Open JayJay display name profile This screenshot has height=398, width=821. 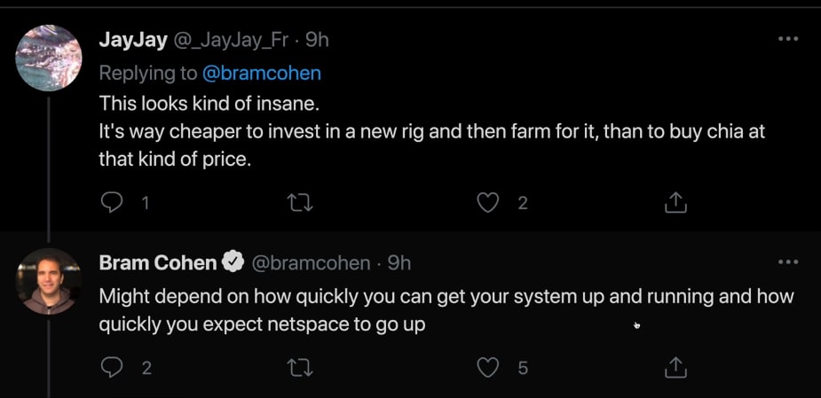[133, 40]
